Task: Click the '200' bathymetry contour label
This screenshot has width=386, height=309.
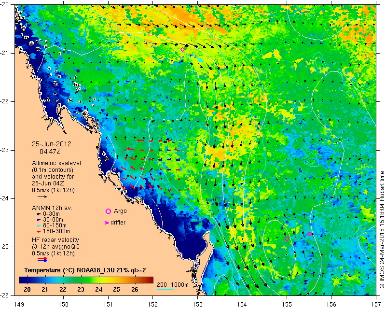Action: (x=162, y=285)
